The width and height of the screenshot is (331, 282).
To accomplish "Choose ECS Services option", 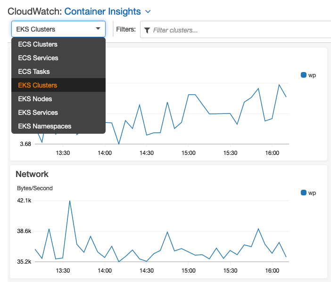I will click(x=38, y=58).
